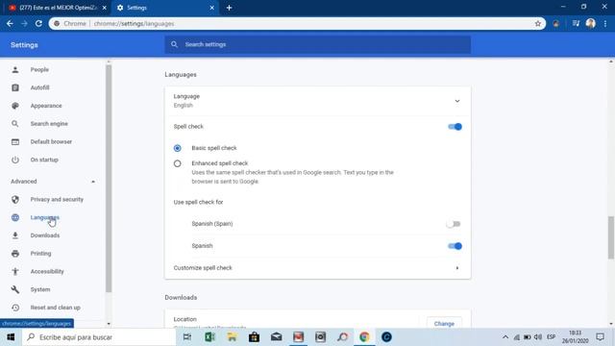This screenshot has height=346, width=615.
Task: Click the Windows taskbar search box
Action: (99, 337)
